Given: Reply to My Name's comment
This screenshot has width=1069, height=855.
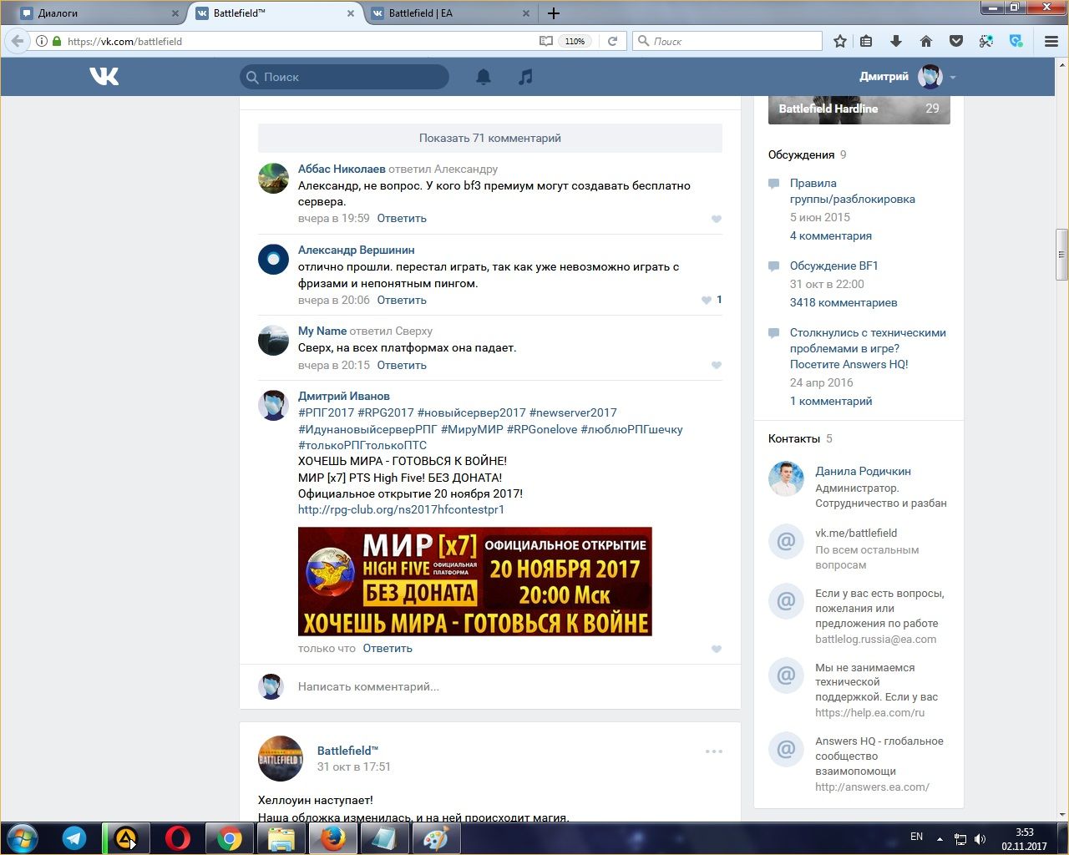Looking at the screenshot, I should point(402,365).
